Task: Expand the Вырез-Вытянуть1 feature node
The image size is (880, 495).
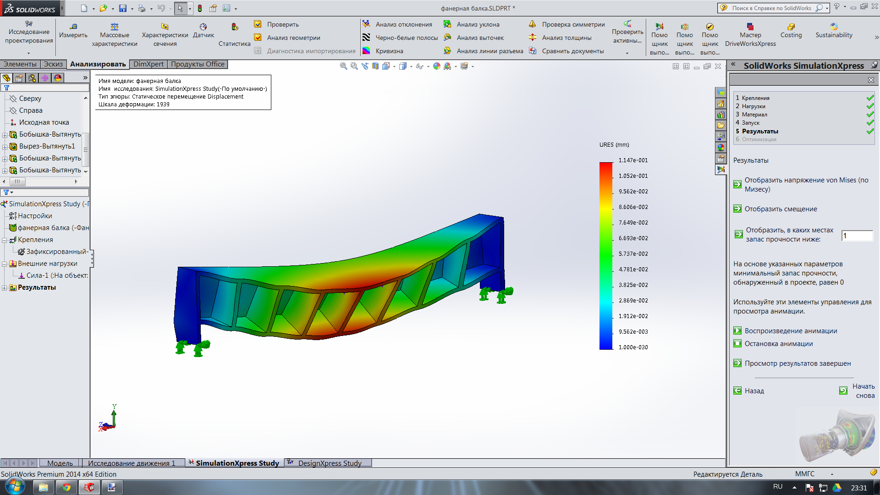Action: click(x=5, y=147)
